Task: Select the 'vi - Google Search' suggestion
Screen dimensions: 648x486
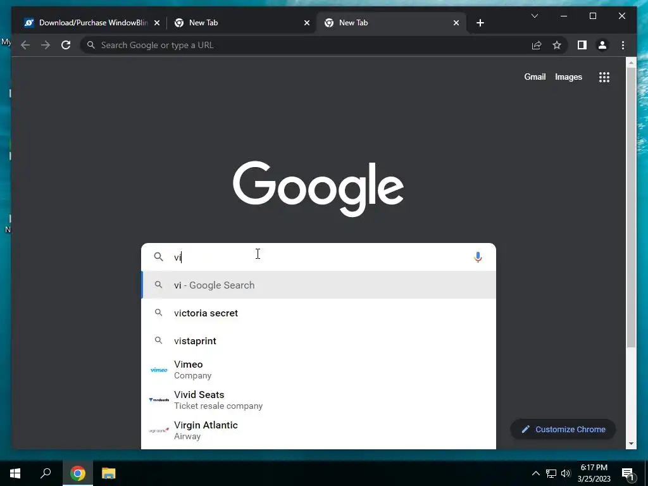Action: (319, 285)
